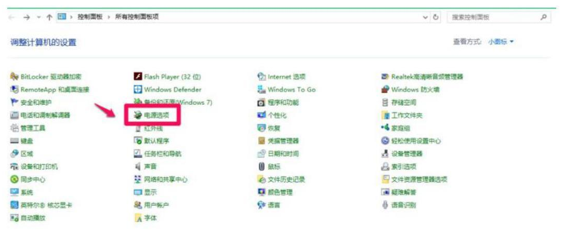Open the 程序和功能 link

(283, 103)
